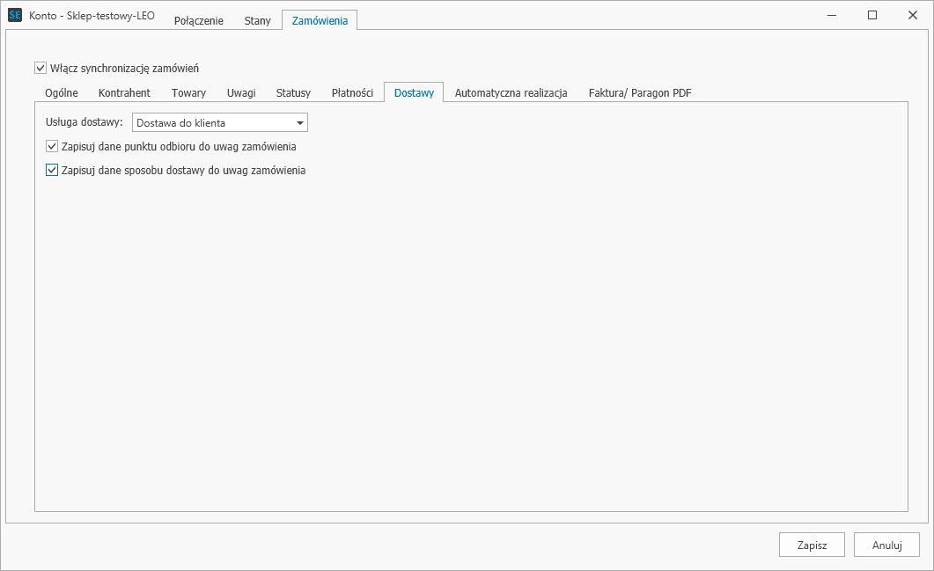934x571 pixels.
Task: Maximize the Konto window
Action: click(872, 16)
